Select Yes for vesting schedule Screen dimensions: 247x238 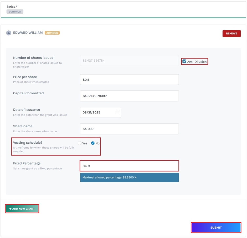pyautogui.click(x=80, y=143)
